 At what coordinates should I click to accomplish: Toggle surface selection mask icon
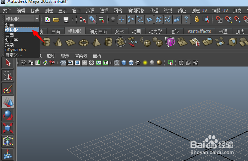[149, 19]
